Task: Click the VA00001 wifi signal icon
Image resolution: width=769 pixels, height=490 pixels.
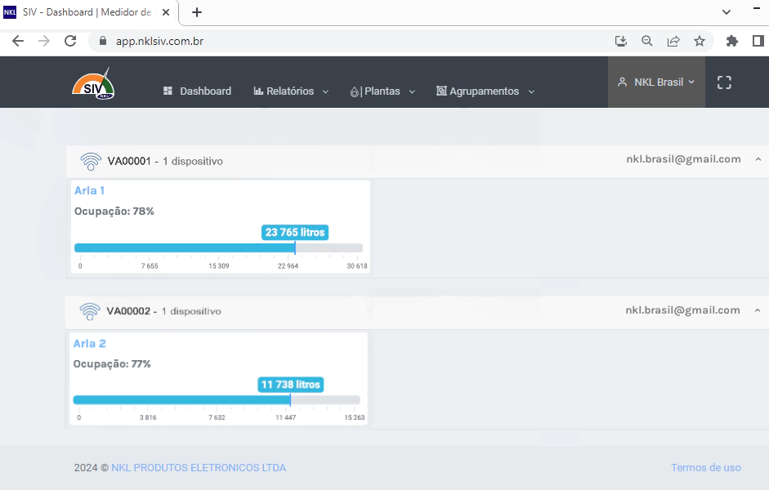Action: tap(91, 161)
